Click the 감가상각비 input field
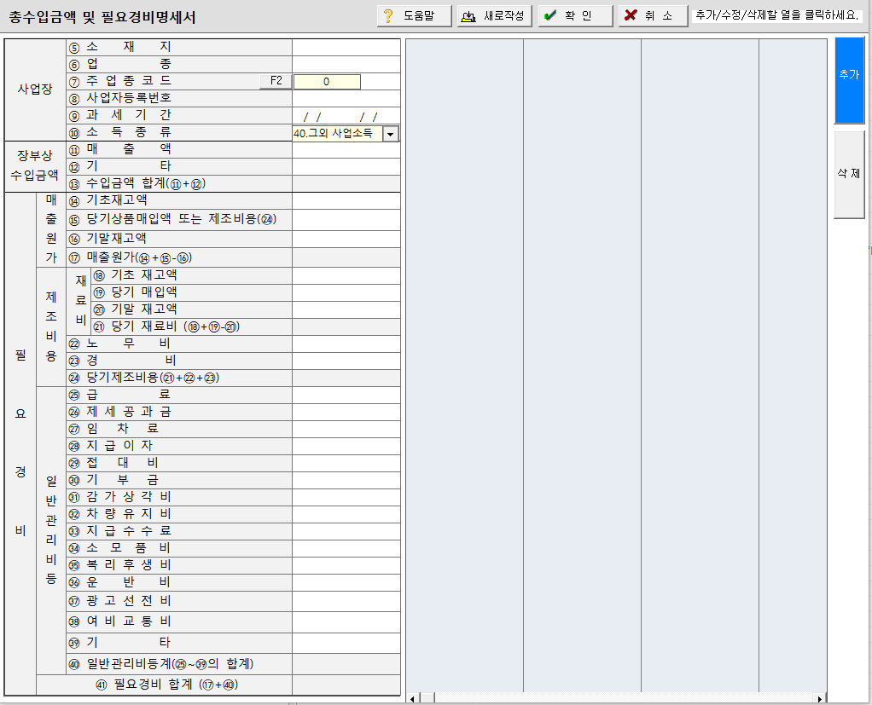Screen dimensions: 872x705 [x=346, y=497]
